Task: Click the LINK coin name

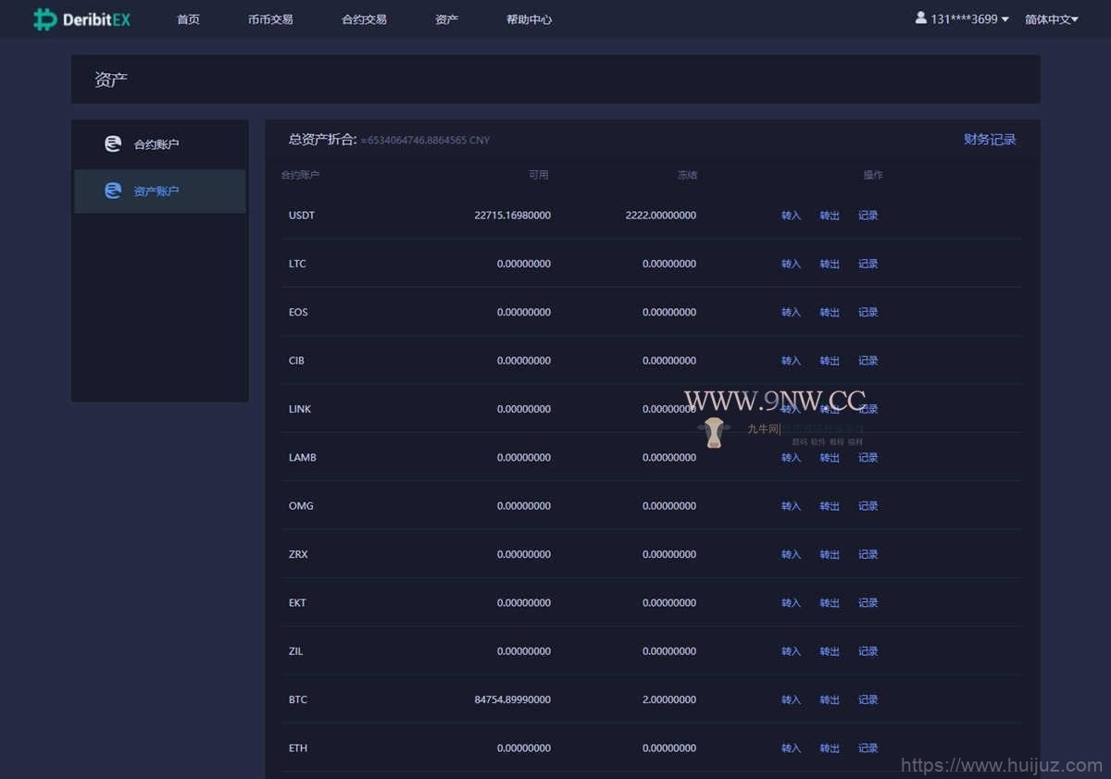Action: (x=300, y=409)
